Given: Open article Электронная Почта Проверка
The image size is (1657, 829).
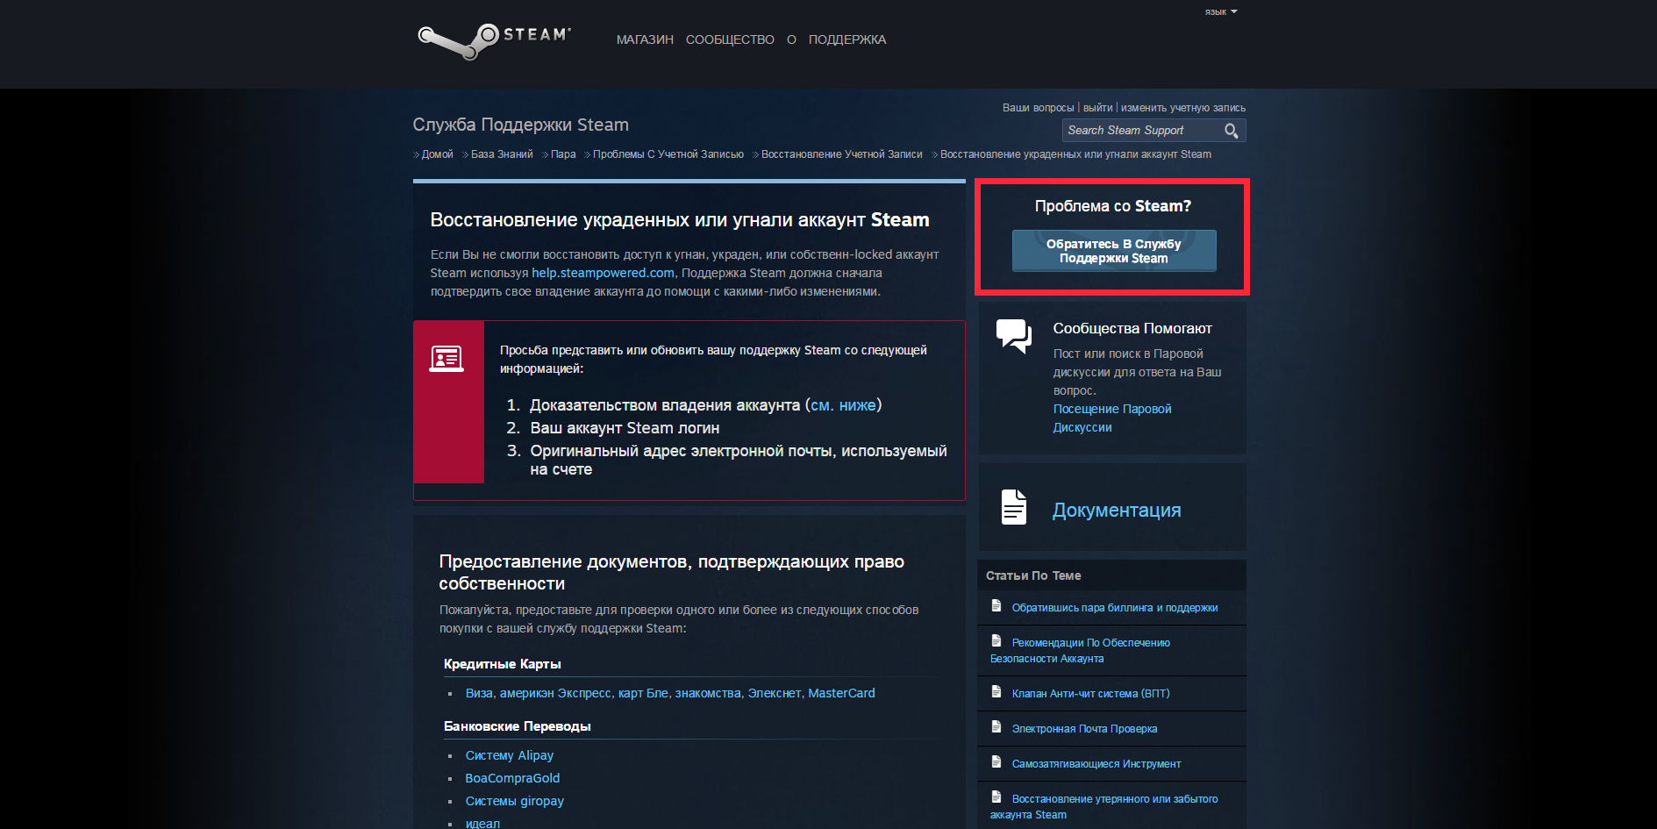Looking at the screenshot, I should coord(1085,729).
